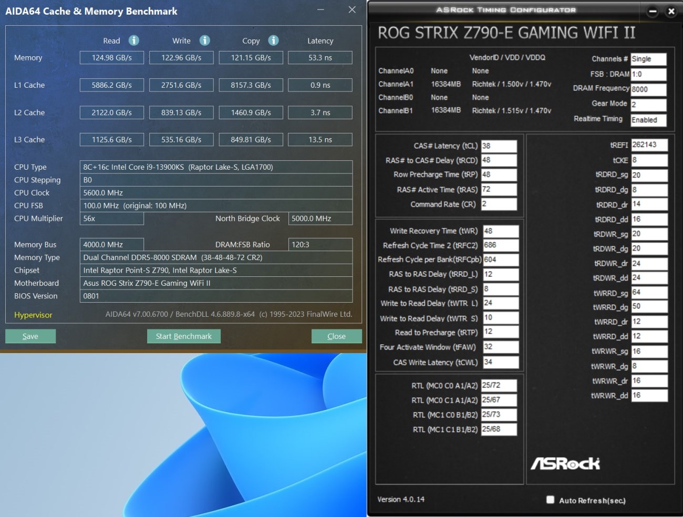The image size is (683, 517).
Task: Click the Command Rate (CR) field
Action: [x=499, y=204]
